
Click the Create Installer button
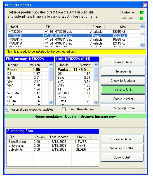[123, 99]
